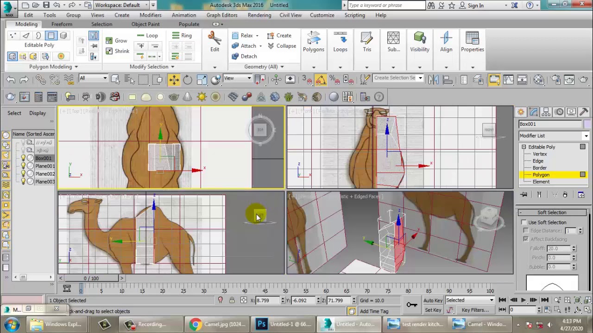
Task: Click the Edit scissors tool in ribbon
Action: coord(214,42)
